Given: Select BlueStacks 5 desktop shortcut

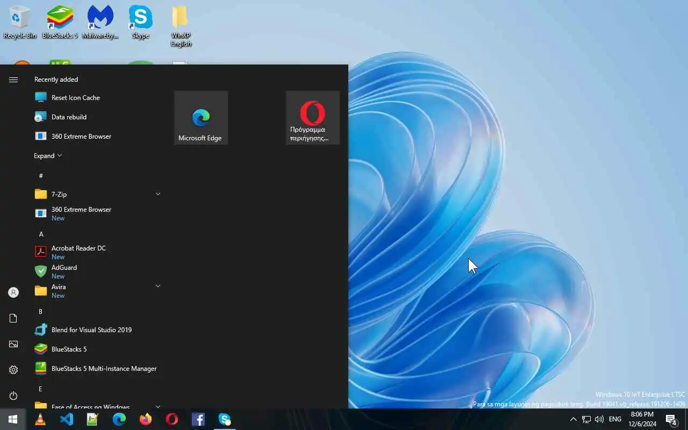Looking at the screenshot, I should 60,23.
